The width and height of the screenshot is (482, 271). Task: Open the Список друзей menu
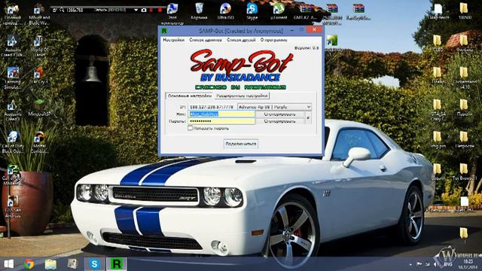pyautogui.click(x=241, y=40)
